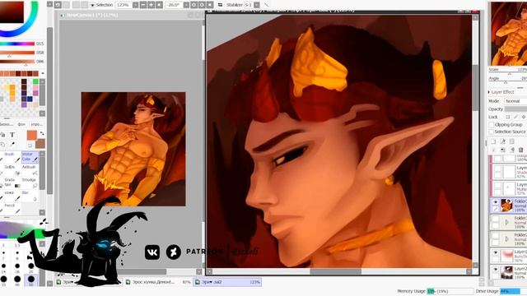Rotate the view counterclockwise button
This screenshot has height=296, width=527.
pyautogui.click(x=194, y=5)
